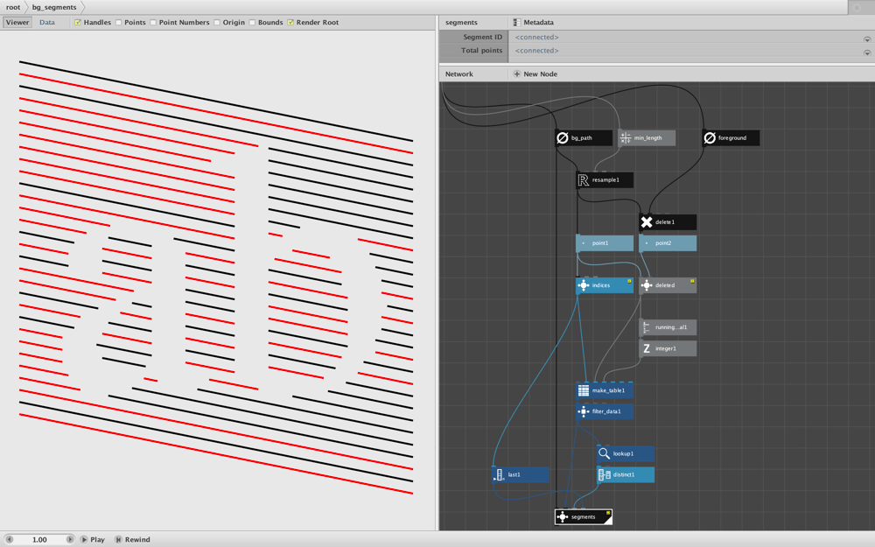Go to root in the breadcrumb
The width and height of the screenshot is (875, 547).
(x=13, y=7)
